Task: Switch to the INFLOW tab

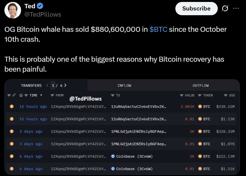Action: [x=124, y=86]
